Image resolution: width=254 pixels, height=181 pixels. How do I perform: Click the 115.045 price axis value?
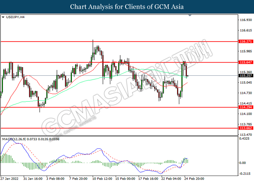pyautogui.click(x=246, y=83)
